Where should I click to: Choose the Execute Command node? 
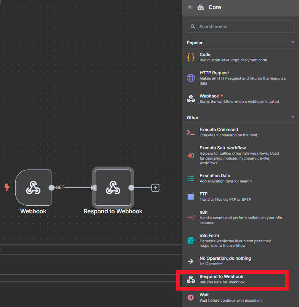[x=240, y=132]
